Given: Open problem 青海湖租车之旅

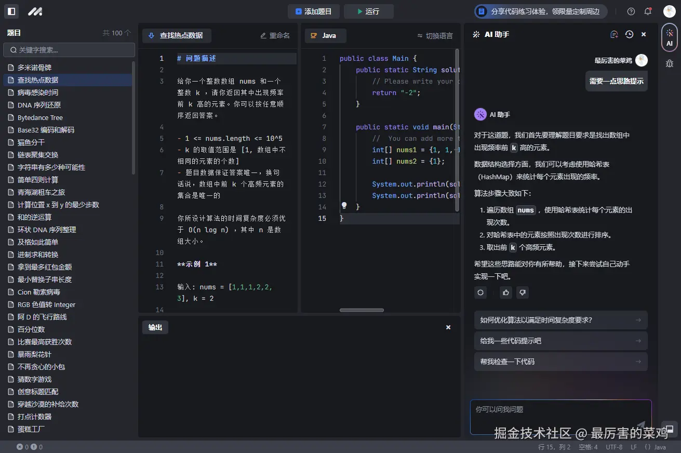Looking at the screenshot, I should coord(67,192).
